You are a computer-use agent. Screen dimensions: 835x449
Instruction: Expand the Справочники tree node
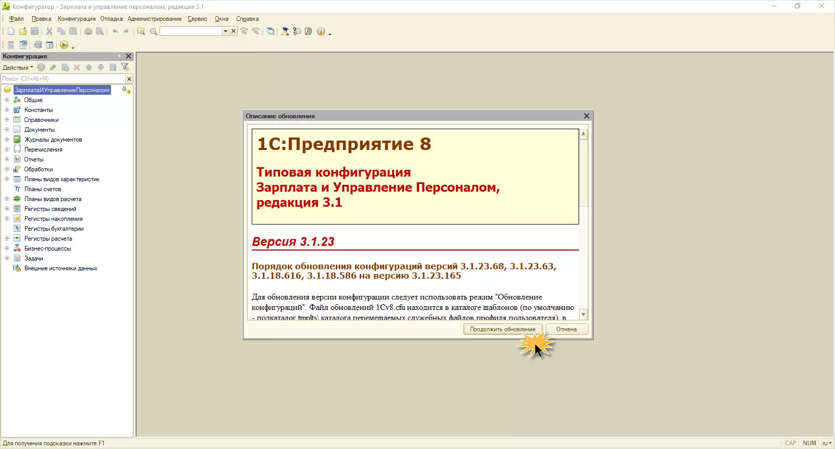coord(7,120)
